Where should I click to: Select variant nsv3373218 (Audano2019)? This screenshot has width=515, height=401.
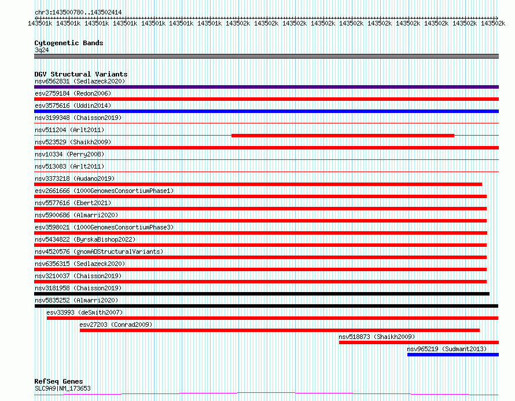[x=75, y=178]
